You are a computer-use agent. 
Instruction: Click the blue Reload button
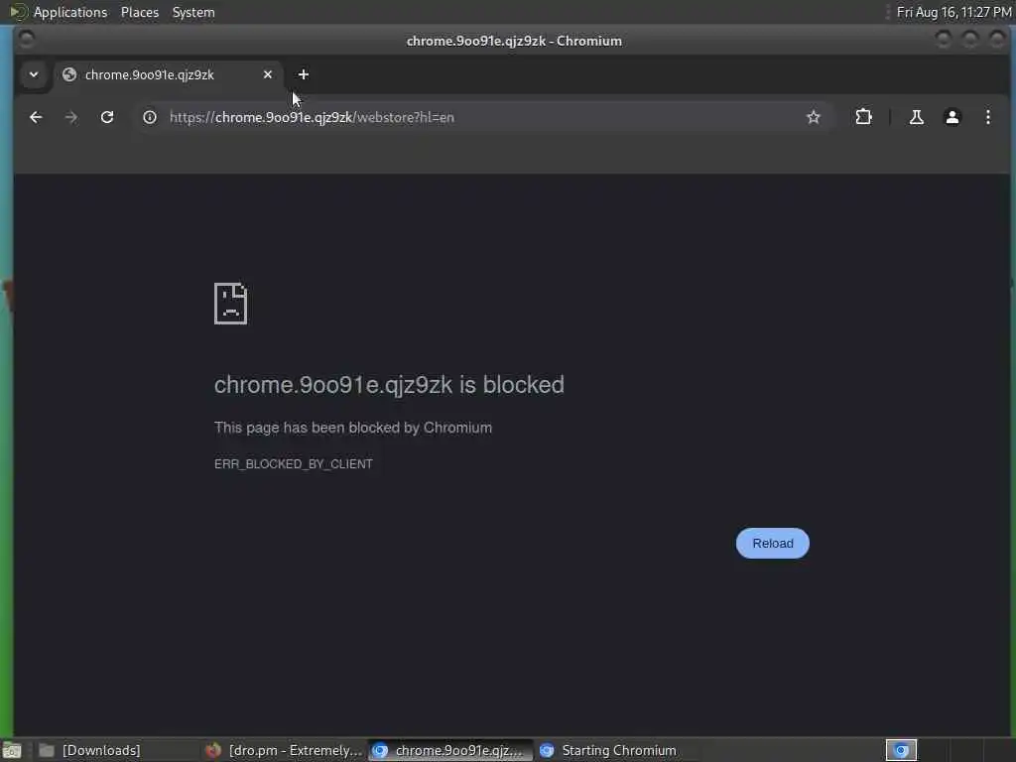pyautogui.click(x=772, y=543)
